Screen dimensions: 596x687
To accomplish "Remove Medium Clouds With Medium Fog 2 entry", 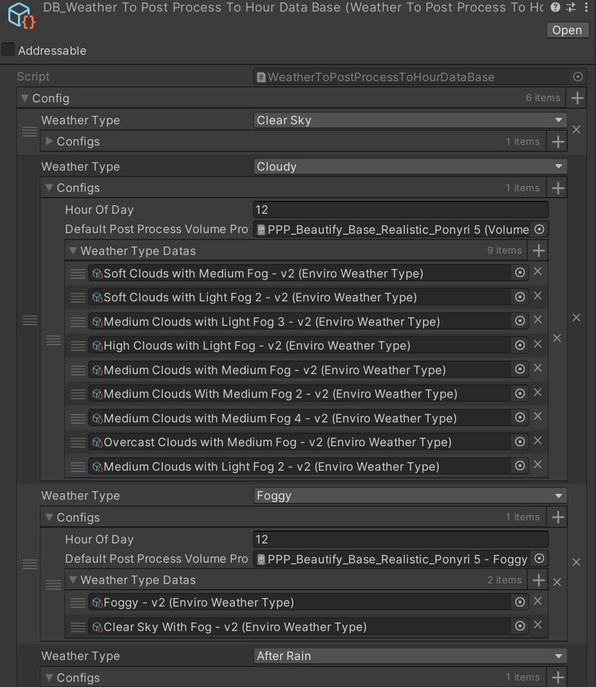I will (x=538, y=392).
